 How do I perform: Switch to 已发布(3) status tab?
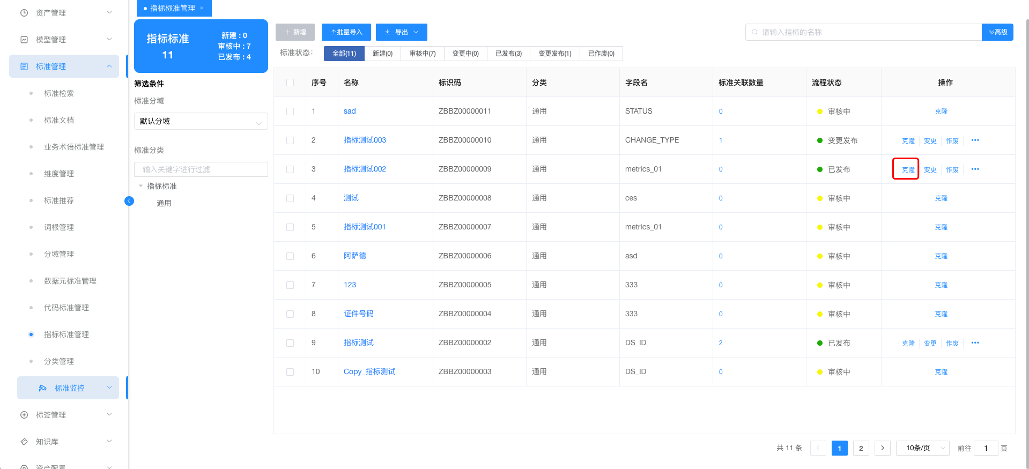coord(508,54)
